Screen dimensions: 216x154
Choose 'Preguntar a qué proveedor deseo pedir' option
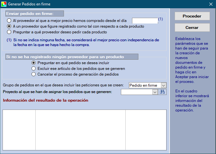[x=9, y=32]
